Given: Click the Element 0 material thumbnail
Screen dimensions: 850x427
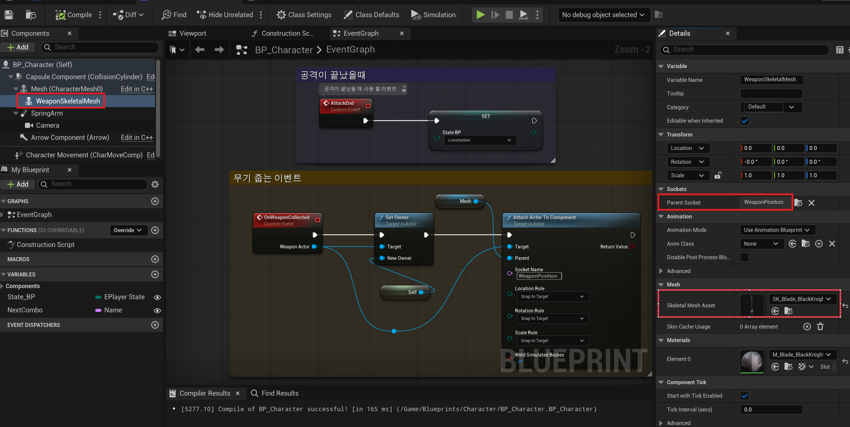Looking at the screenshot, I should pos(752,361).
